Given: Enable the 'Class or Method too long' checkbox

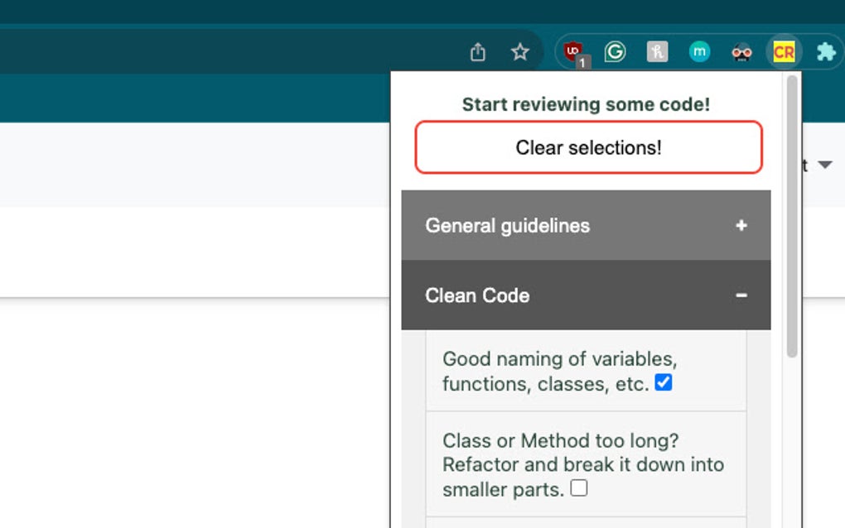Looking at the screenshot, I should pyautogui.click(x=580, y=488).
